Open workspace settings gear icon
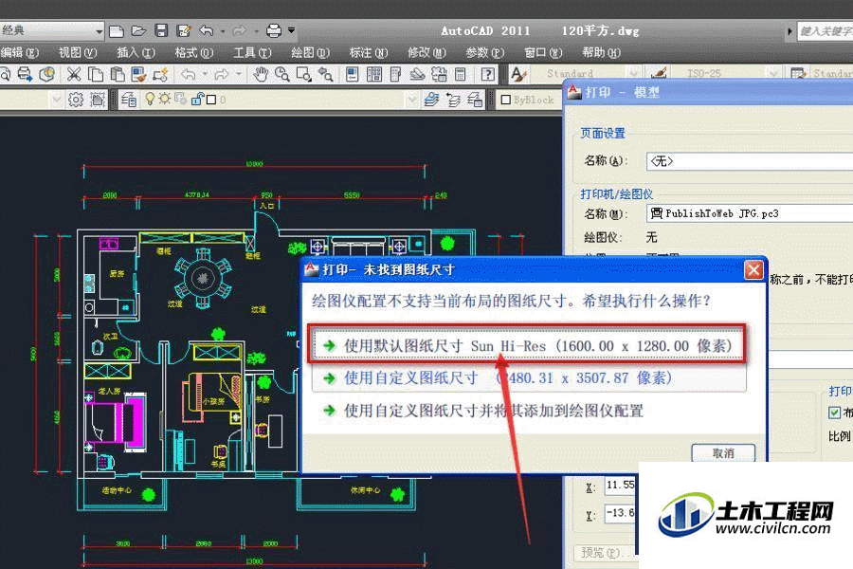 click(76, 100)
